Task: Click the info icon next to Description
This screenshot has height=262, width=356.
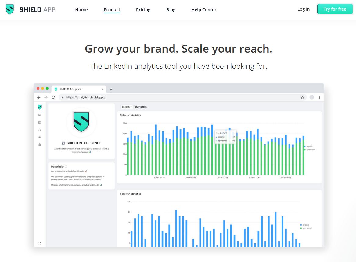Action: 66,167
